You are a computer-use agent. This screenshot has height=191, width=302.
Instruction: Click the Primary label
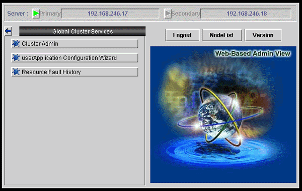[50, 14]
